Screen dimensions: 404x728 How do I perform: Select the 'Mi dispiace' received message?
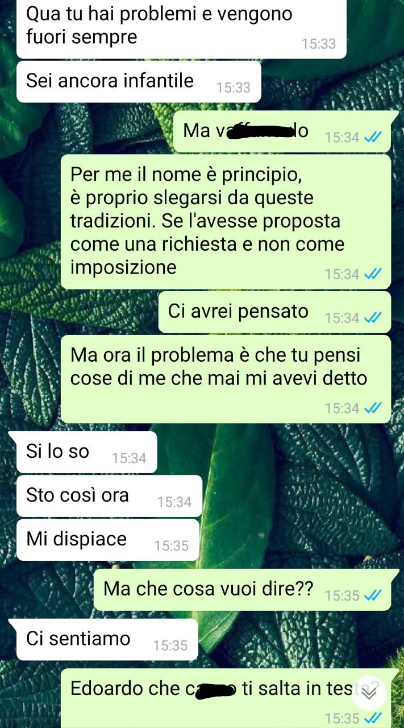pos(108,540)
